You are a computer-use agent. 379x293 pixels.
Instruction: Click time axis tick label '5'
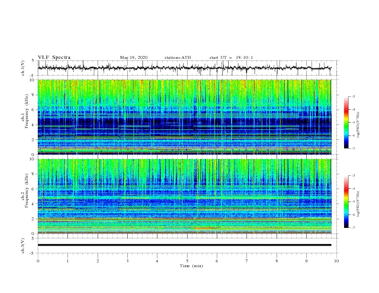pos(187,261)
